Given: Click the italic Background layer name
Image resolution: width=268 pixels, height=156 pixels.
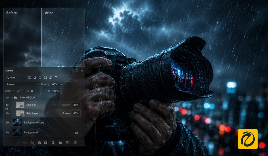Looking at the screenshot, I should [31, 132].
